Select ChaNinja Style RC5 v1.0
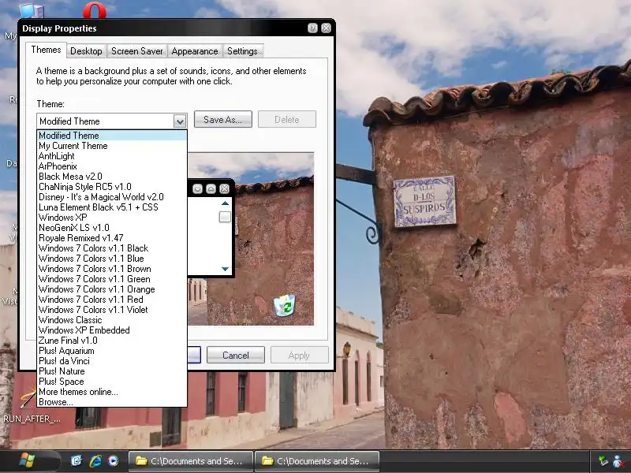This screenshot has height=473, width=631. tap(112, 187)
